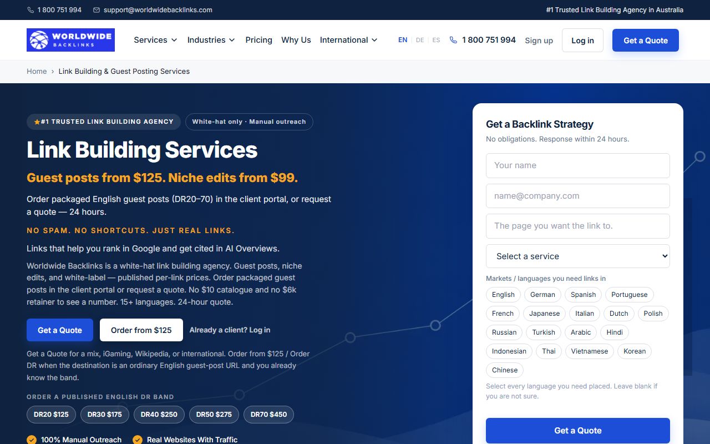This screenshot has width=710, height=444.
Task: Select the Korean language chip
Action: [635, 351]
